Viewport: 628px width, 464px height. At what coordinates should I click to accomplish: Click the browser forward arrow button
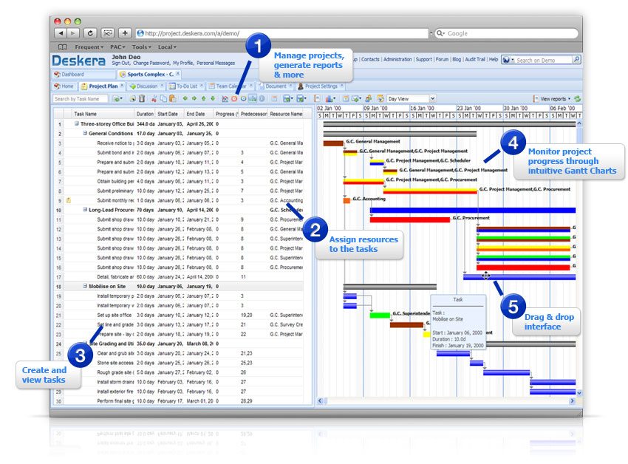point(73,33)
